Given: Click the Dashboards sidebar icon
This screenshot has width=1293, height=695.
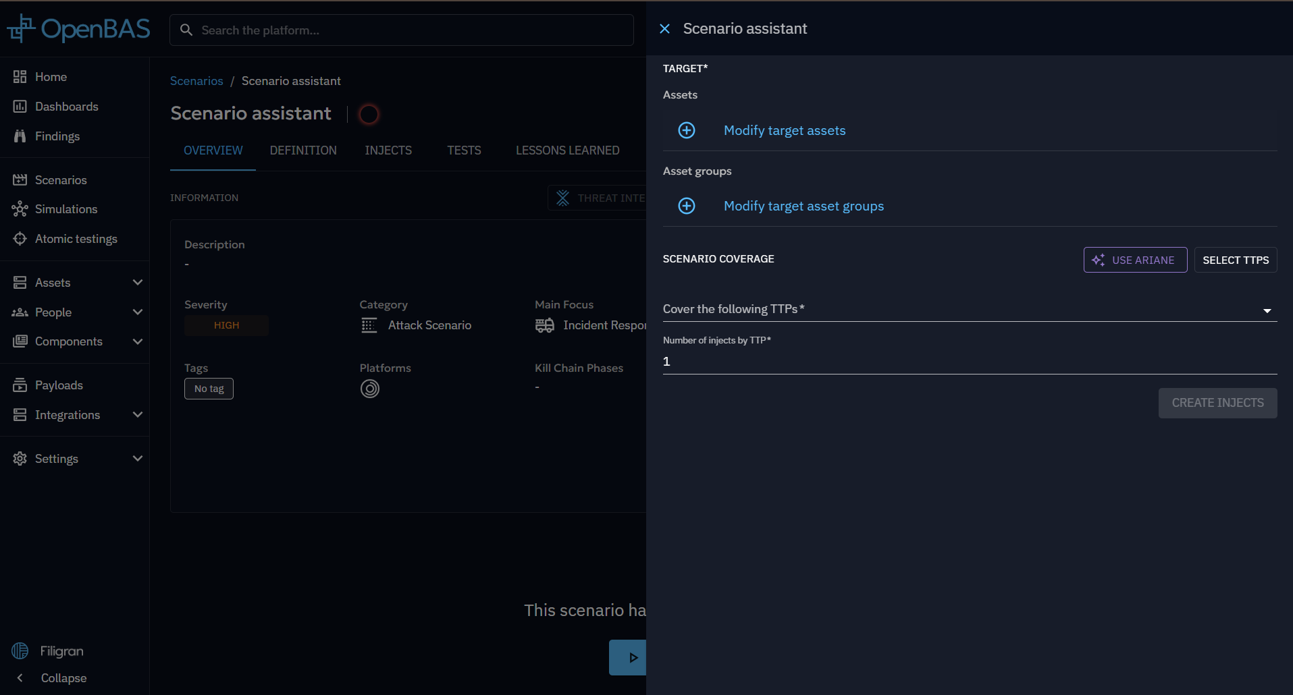Looking at the screenshot, I should pyautogui.click(x=20, y=107).
